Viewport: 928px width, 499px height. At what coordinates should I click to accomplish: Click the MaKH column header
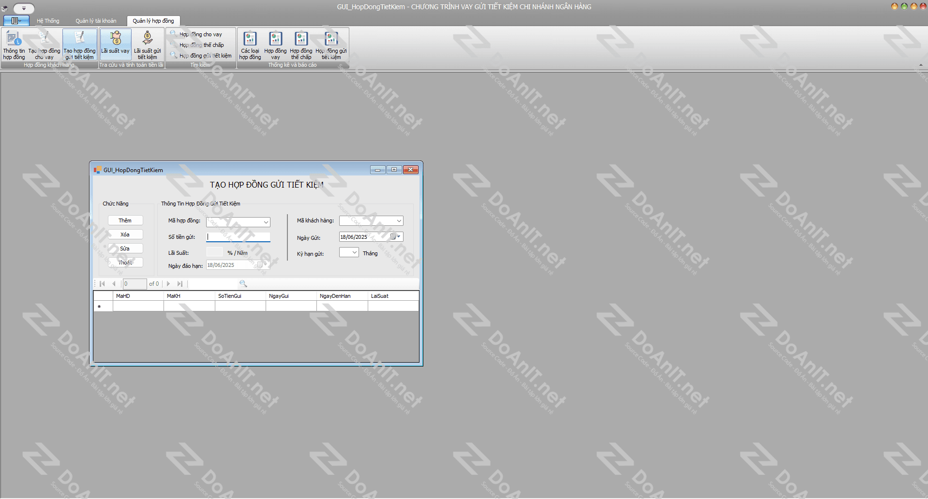click(x=189, y=296)
